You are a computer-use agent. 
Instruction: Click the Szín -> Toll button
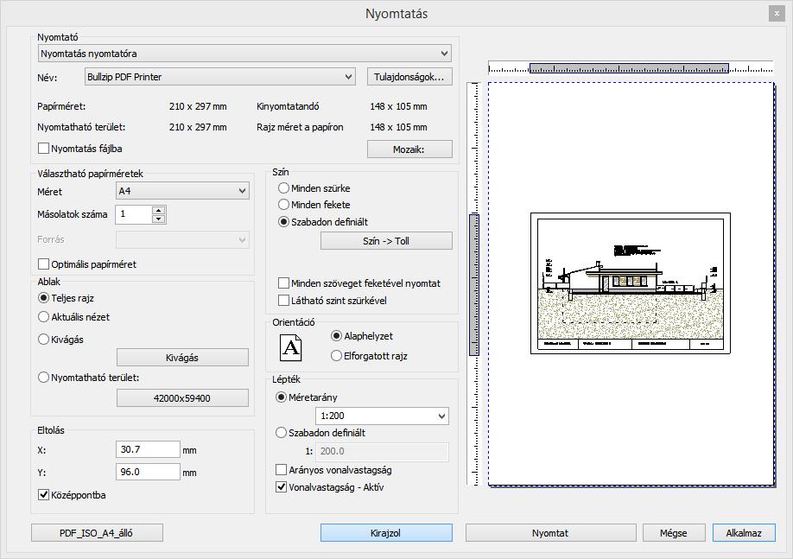click(x=386, y=241)
